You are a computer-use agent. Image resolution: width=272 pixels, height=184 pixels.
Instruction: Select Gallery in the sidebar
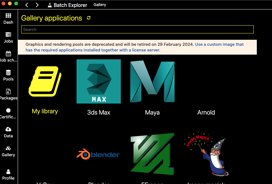8,151
